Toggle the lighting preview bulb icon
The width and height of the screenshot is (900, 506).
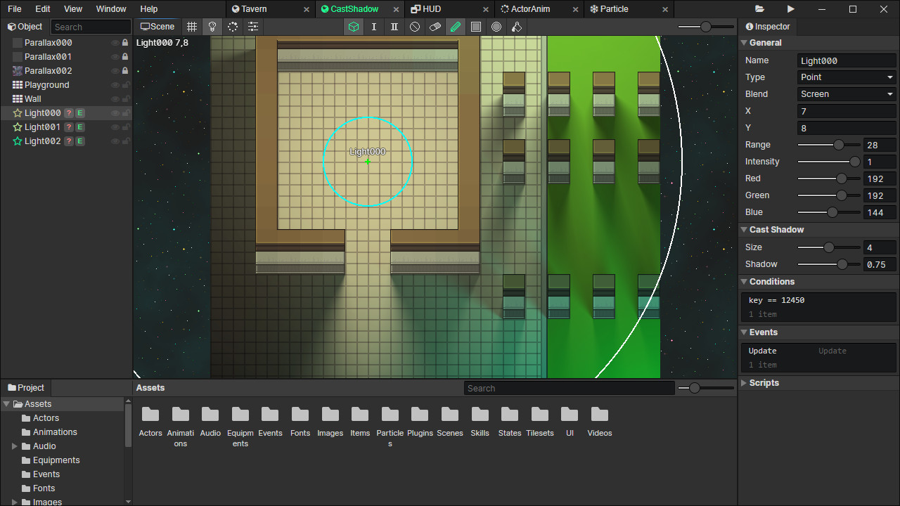point(212,26)
